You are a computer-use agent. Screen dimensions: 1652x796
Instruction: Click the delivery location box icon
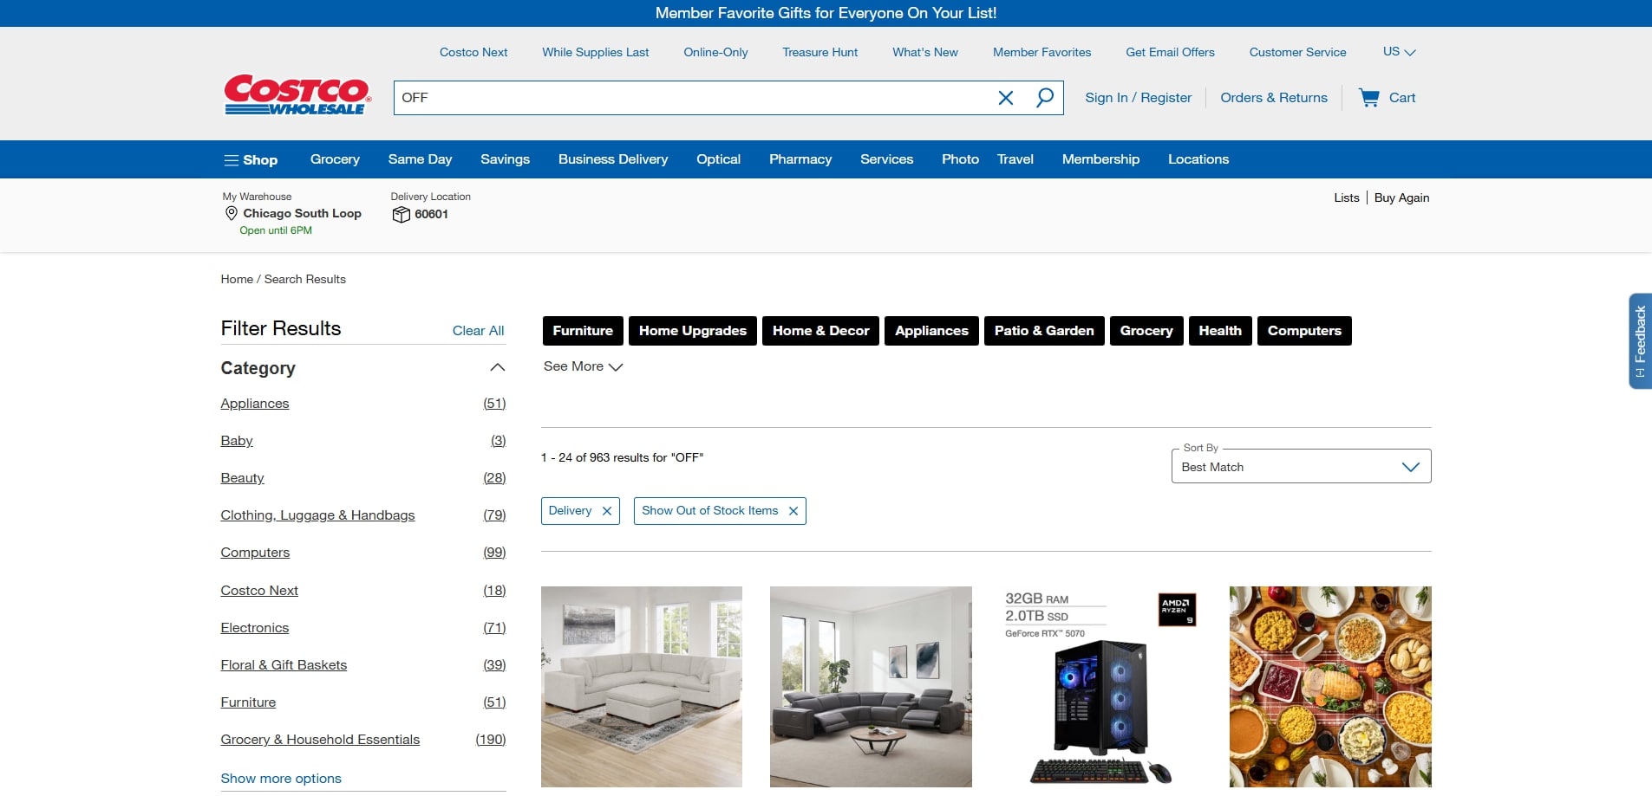coord(401,214)
